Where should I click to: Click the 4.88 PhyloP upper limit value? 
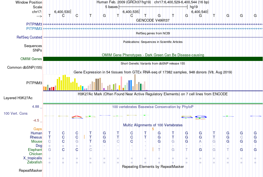(35, 107)
